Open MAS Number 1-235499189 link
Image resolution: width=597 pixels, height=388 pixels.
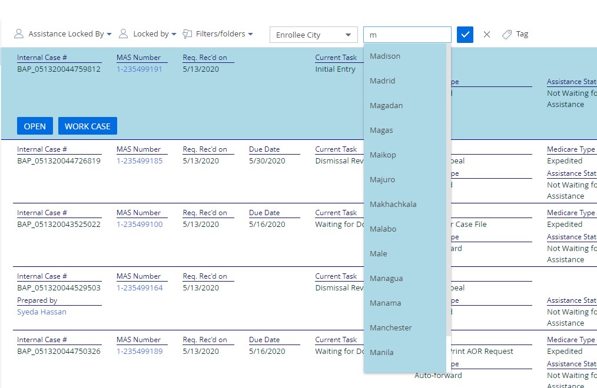pos(140,351)
